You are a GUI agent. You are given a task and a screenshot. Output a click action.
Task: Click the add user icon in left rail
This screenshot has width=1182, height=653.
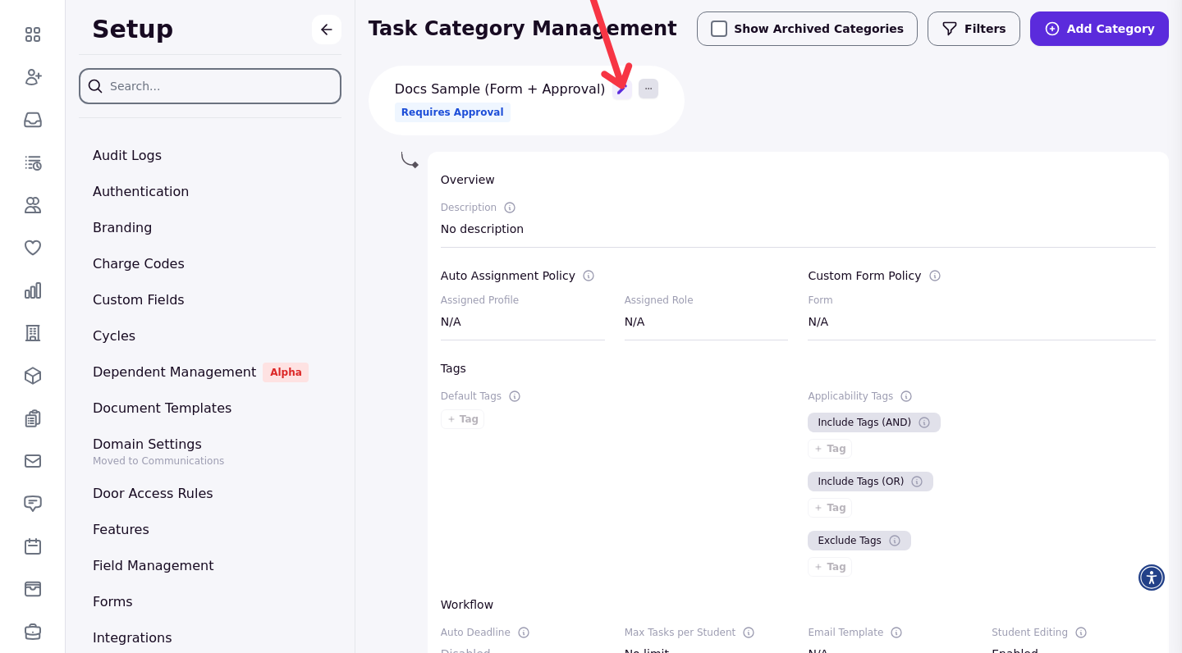[x=33, y=77]
